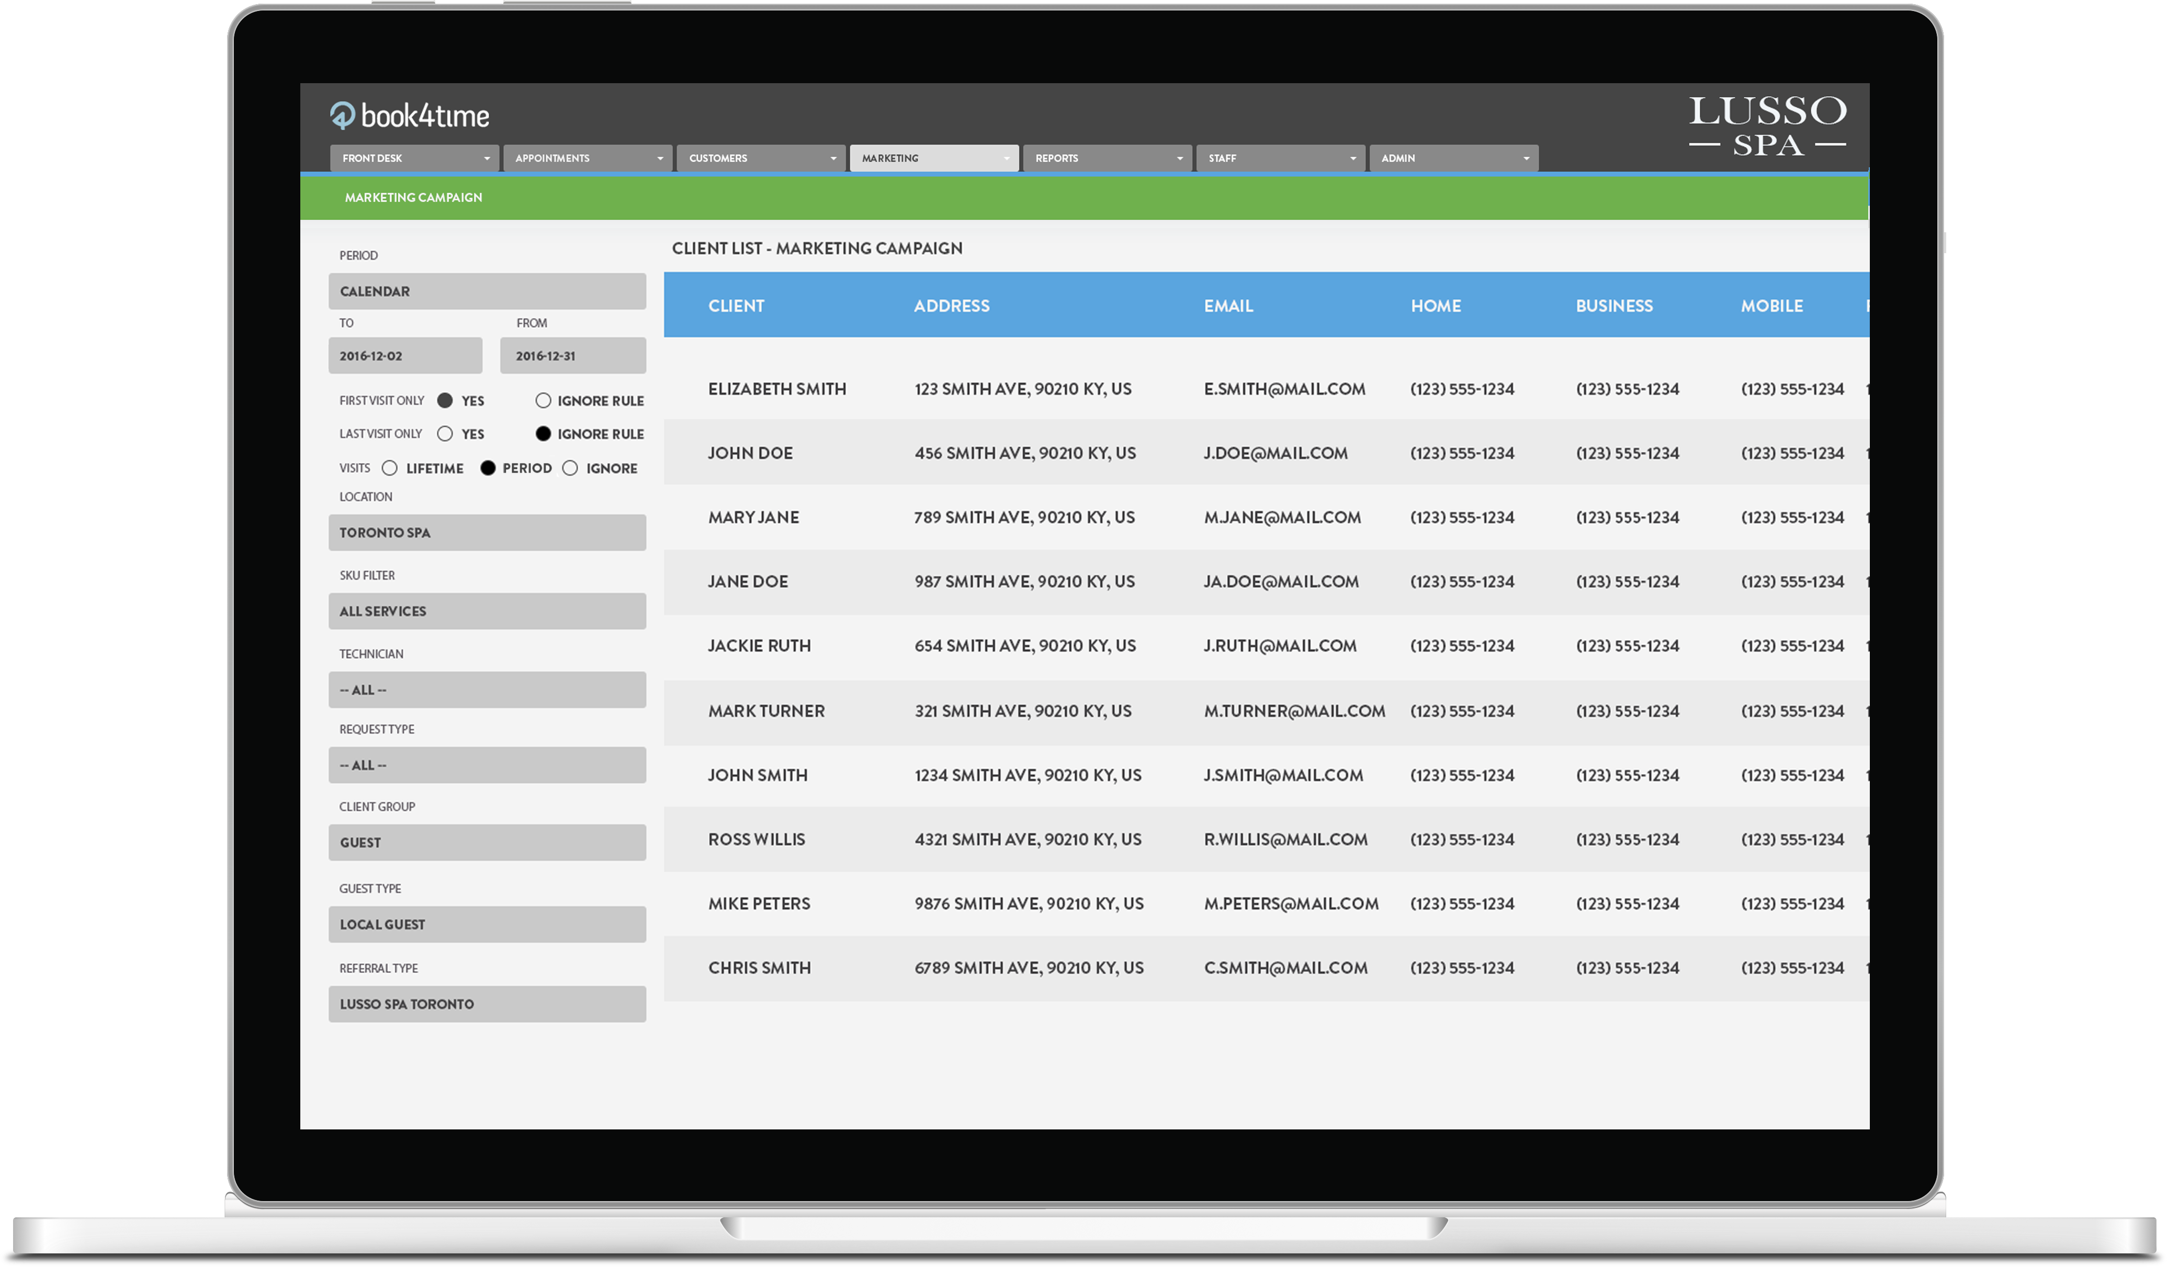Select IGNORE RULE for LAST VISIT ONLY
This screenshot has width=2167, height=1267.
[546, 433]
